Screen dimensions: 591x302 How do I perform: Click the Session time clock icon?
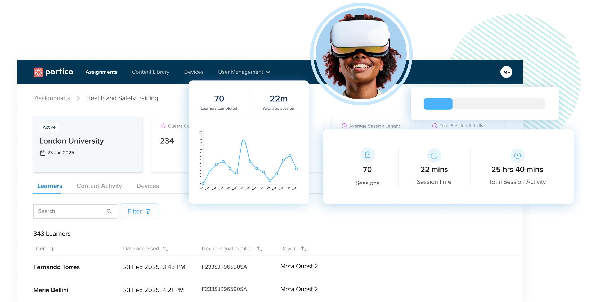(x=434, y=156)
